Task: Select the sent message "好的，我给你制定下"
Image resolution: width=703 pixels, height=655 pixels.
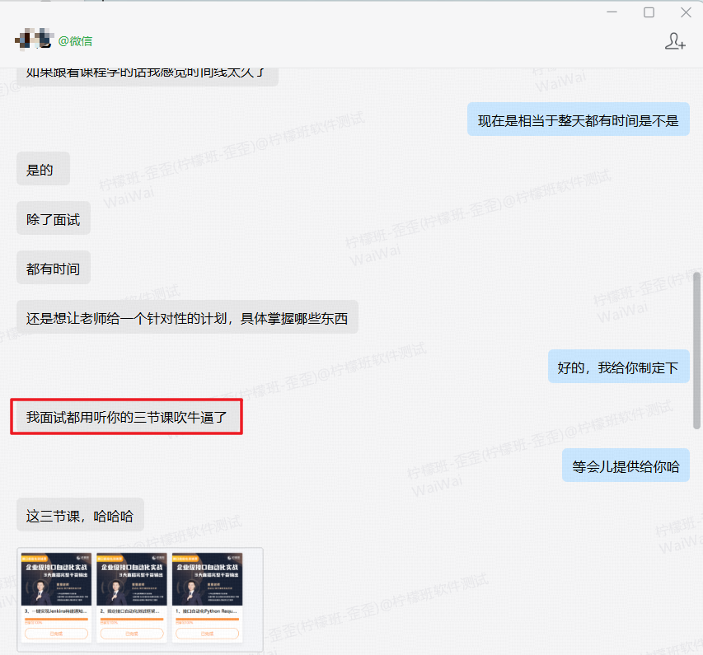Action: pyautogui.click(x=618, y=367)
